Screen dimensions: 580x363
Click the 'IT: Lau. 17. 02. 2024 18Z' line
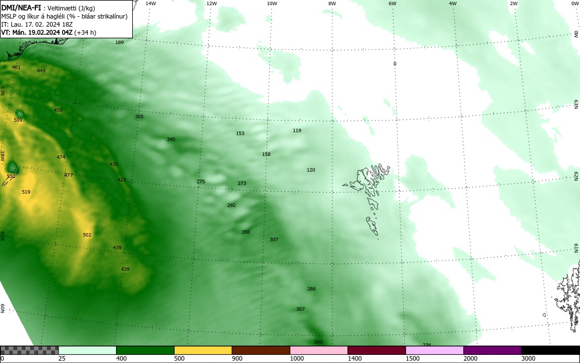[x=37, y=24]
